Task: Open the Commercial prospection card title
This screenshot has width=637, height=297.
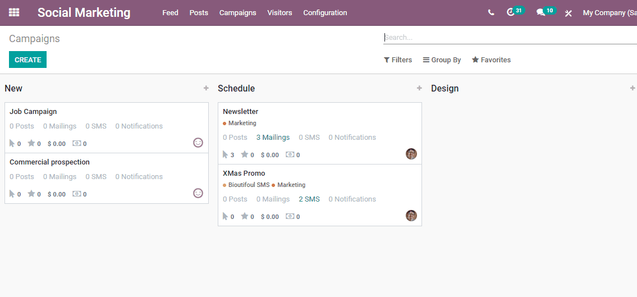Action: point(49,162)
